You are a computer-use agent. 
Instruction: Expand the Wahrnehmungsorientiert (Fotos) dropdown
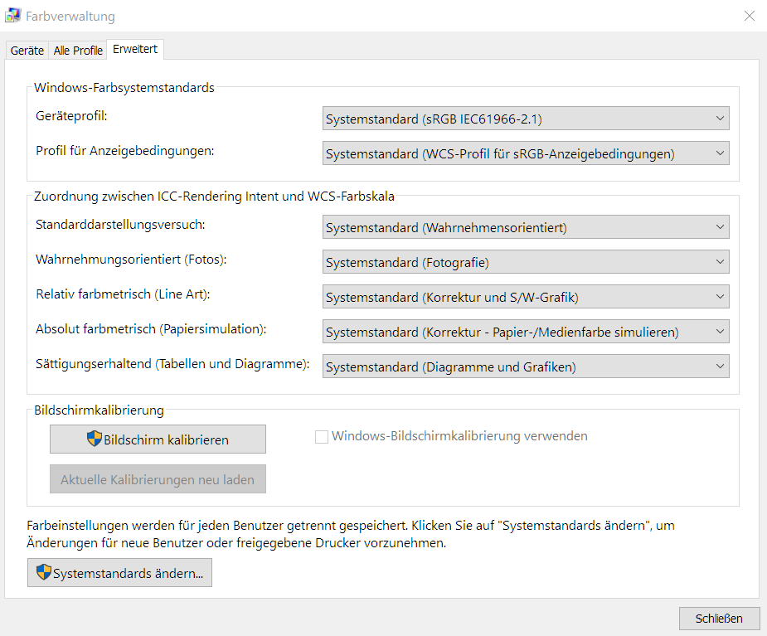pos(526,262)
